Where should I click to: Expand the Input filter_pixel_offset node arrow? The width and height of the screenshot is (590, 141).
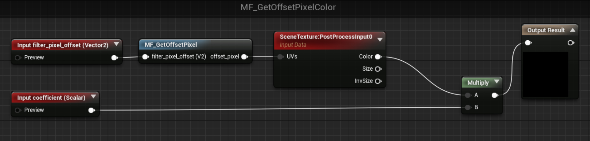pyautogui.click(x=116, y=44)
